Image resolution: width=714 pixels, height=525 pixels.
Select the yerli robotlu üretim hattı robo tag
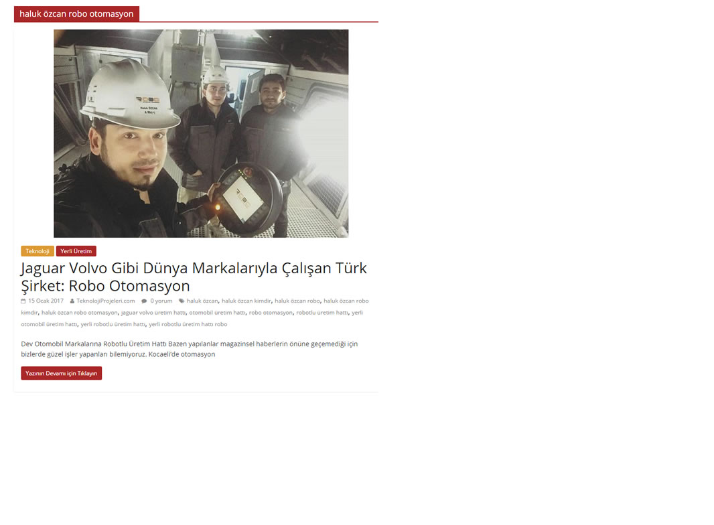click(x=188, y=325)
